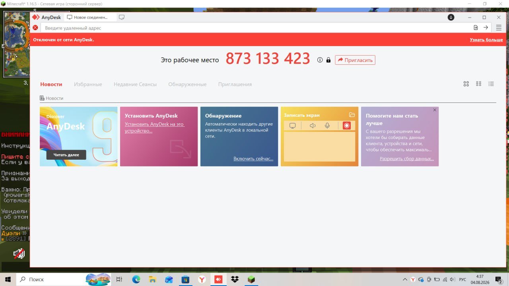Switch to small tiles view
Image resolution: width=509 pixels, height=286 pixels.
coord(479,84)
